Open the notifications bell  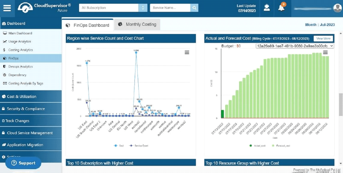(x=282, y=8)
